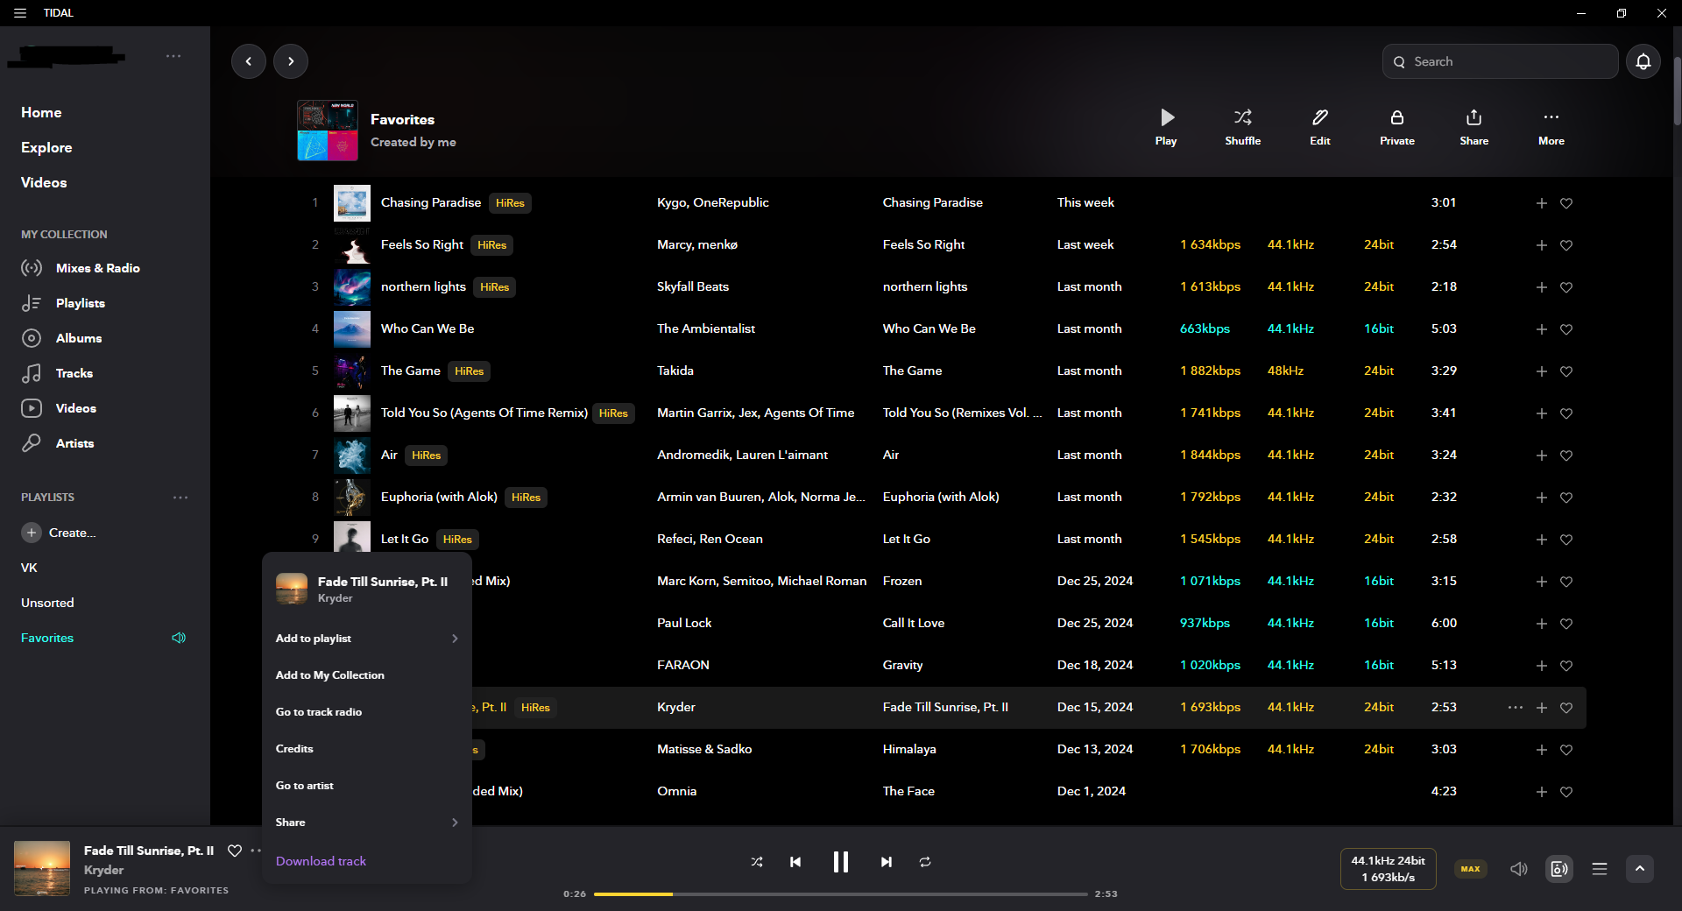Seek within the playback progress bar
Screen dimensions: 1682x911
coord(840,894)
